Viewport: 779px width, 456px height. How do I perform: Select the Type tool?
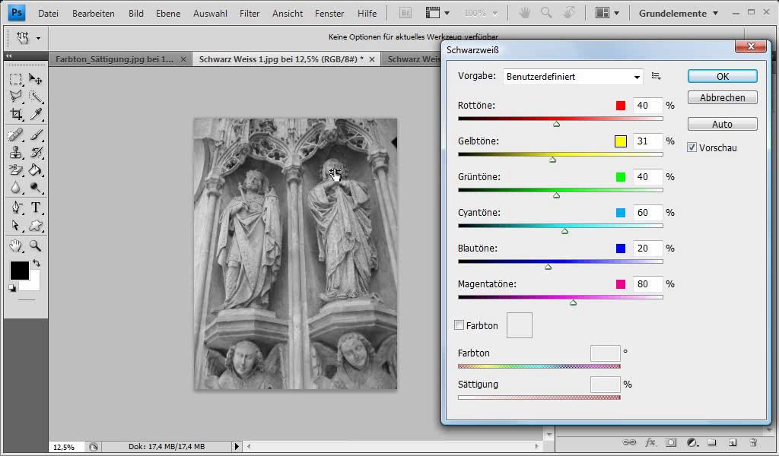click(35, 207)
